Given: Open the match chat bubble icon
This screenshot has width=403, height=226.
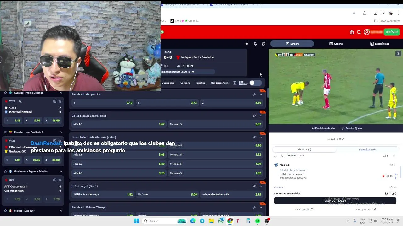Looking at the screenshot, I should 264,44.
